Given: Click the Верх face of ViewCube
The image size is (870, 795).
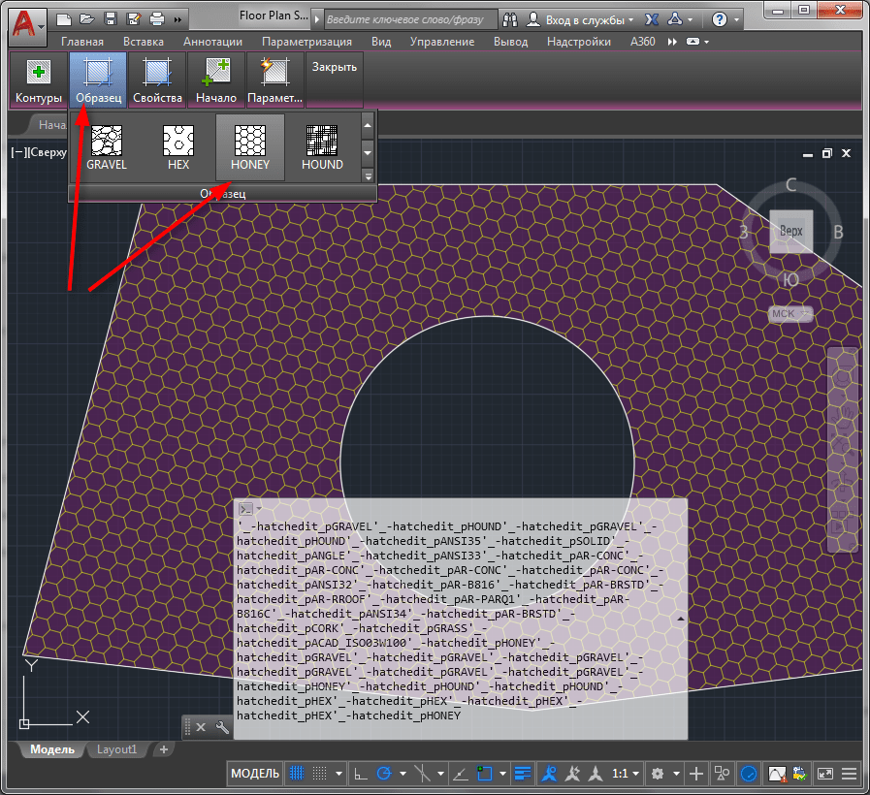Looking at the screenshot, I should pos(790,231).
